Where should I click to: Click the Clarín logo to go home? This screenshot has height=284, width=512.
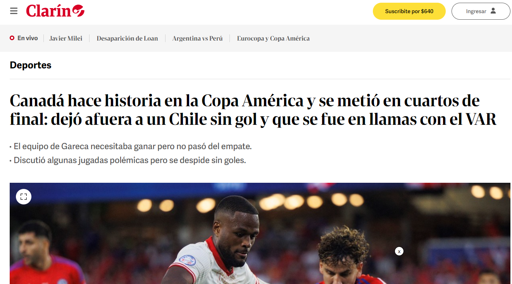tap(55, 11)
